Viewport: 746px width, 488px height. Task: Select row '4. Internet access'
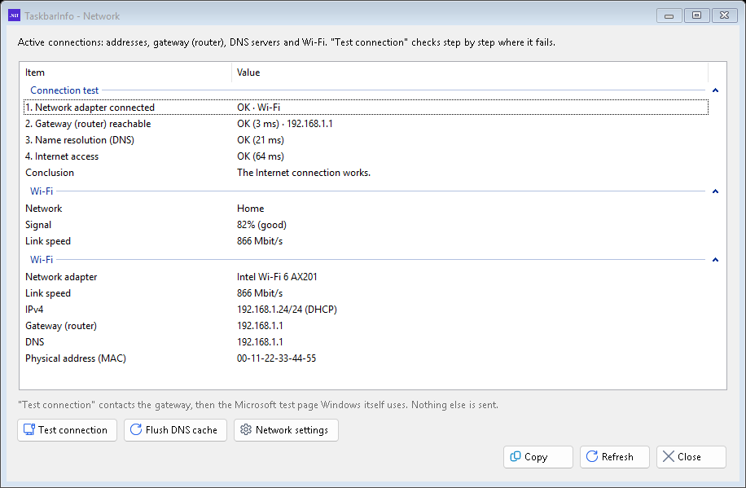[366, 156]
